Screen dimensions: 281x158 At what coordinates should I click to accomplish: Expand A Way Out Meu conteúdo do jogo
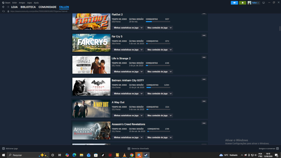(x=159, y=116)
